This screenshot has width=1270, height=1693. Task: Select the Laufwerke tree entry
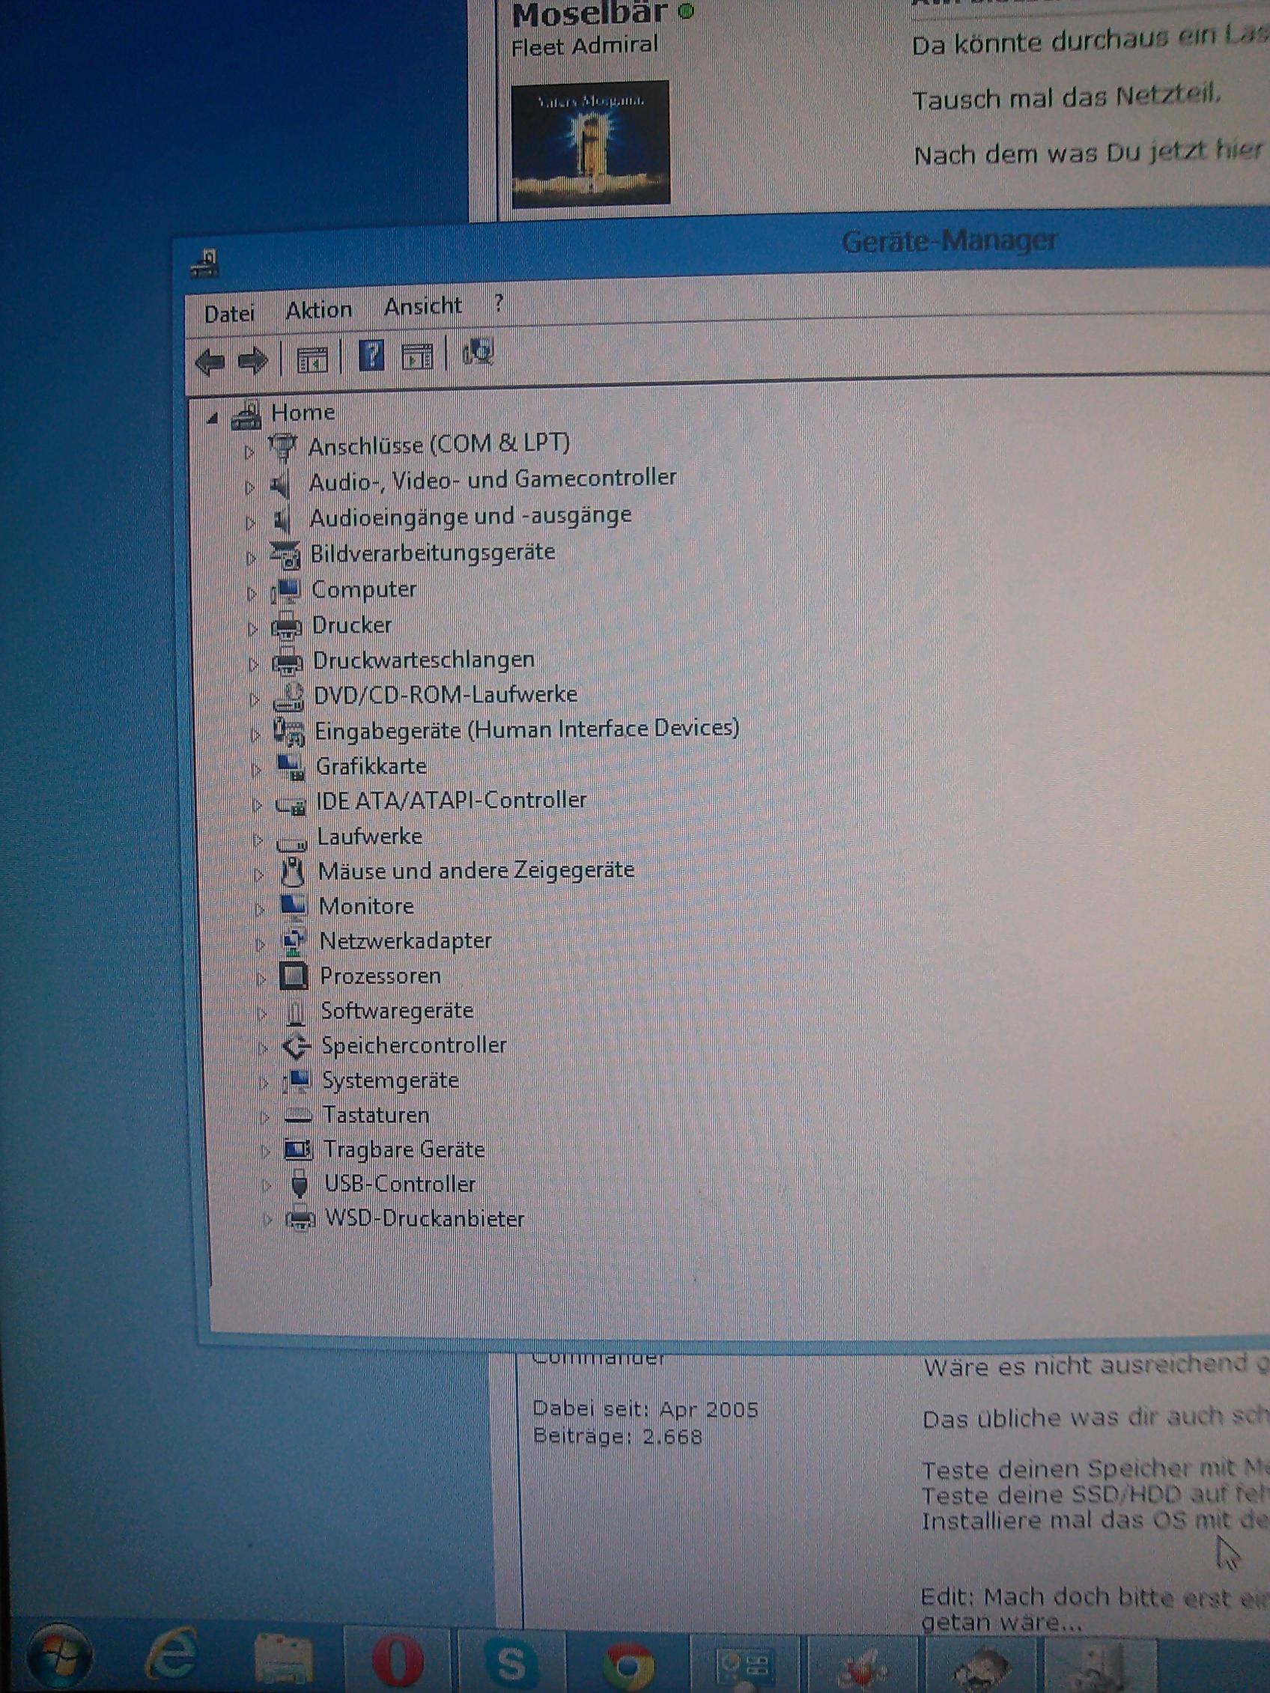click(x=370, y=836)
